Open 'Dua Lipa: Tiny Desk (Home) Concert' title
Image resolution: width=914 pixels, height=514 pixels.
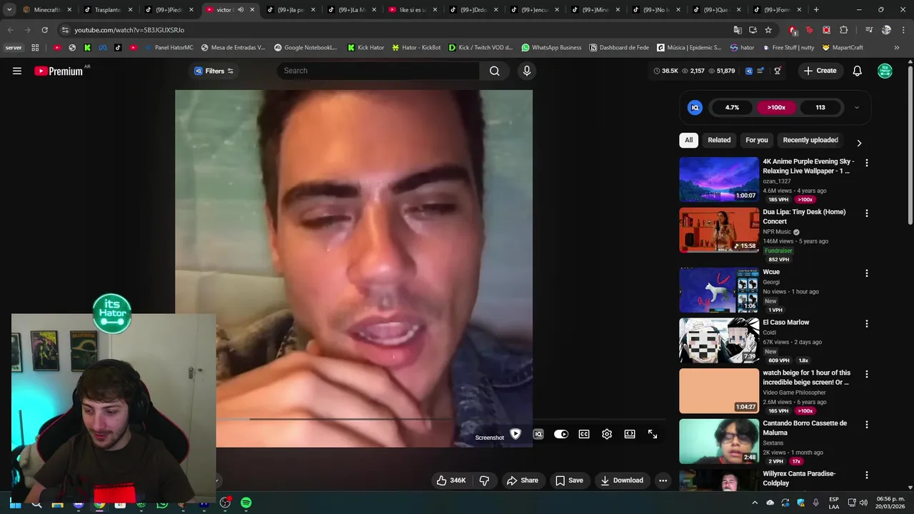click(804, 216)
